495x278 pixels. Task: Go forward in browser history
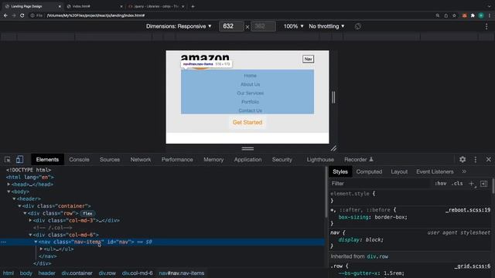(x=14, y=15)
